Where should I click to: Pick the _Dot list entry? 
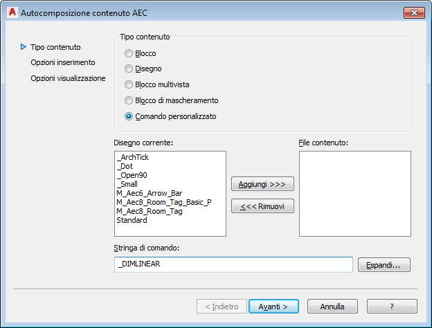click(x=125, y=166)
